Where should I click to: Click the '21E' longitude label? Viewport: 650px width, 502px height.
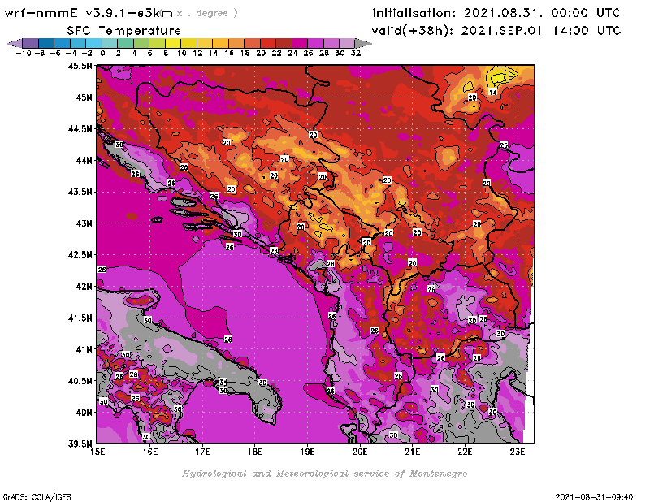(413, 452)
